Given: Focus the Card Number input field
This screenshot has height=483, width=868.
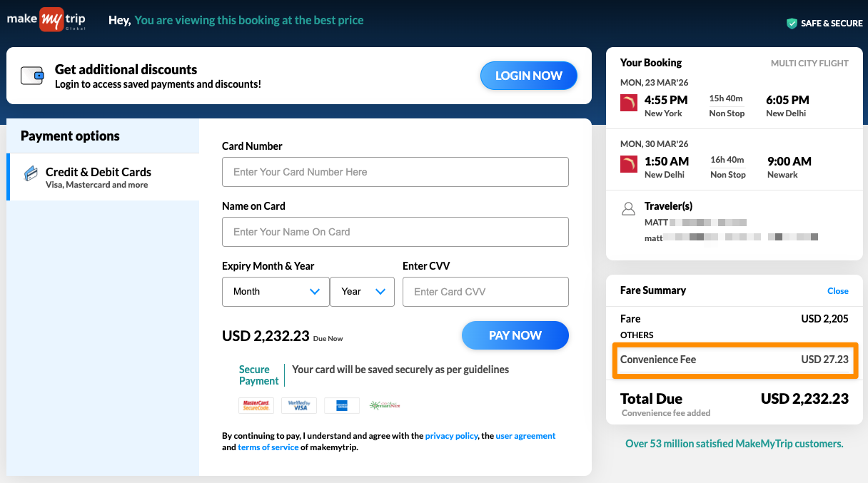Looking at the screenshot, I should click(x=395, y=172).
